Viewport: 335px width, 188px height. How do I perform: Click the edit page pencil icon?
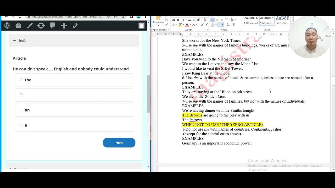click(x=75, y=26)
